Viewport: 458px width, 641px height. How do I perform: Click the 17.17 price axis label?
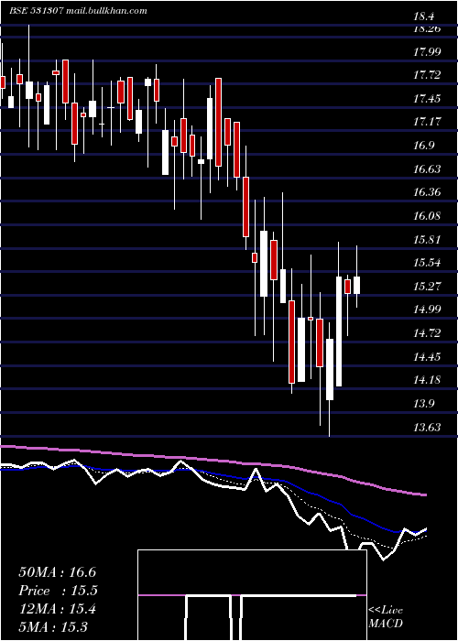pyautogui.click(x=427, y=122)
